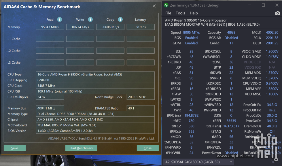Click the ZenTimings camera screenshot icon

(277, 13)
